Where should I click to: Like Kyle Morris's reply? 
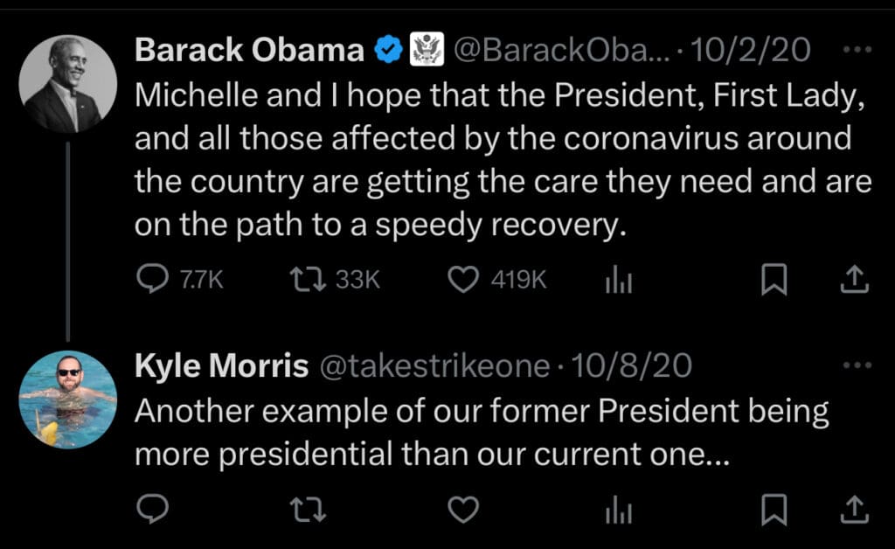pos(463,510)
